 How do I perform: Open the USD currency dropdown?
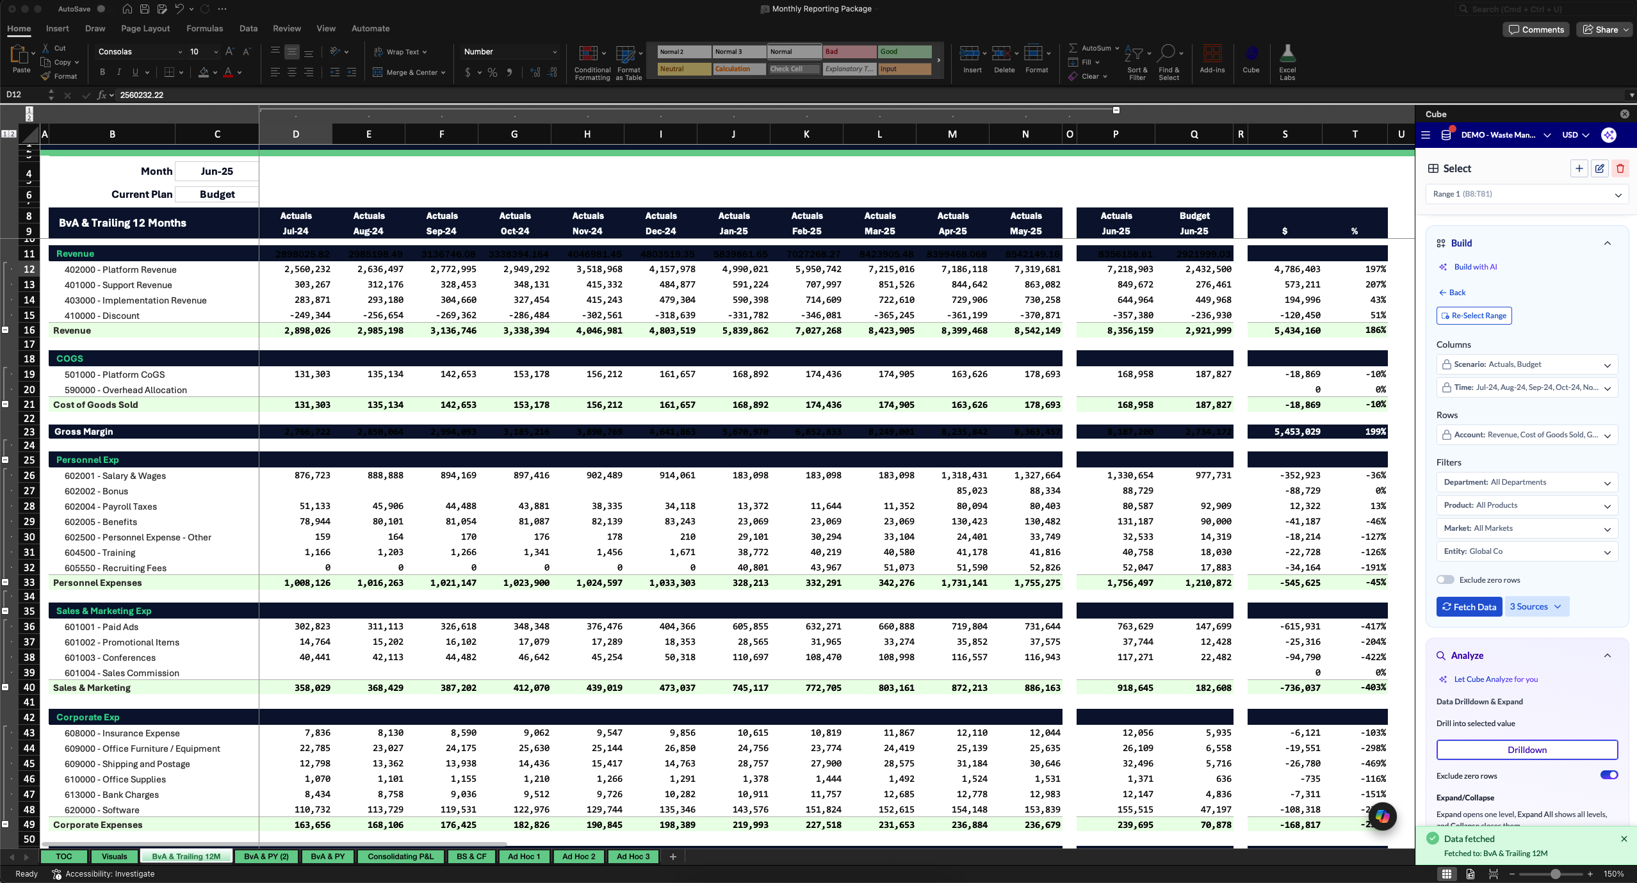click(x=1576, y=135)
